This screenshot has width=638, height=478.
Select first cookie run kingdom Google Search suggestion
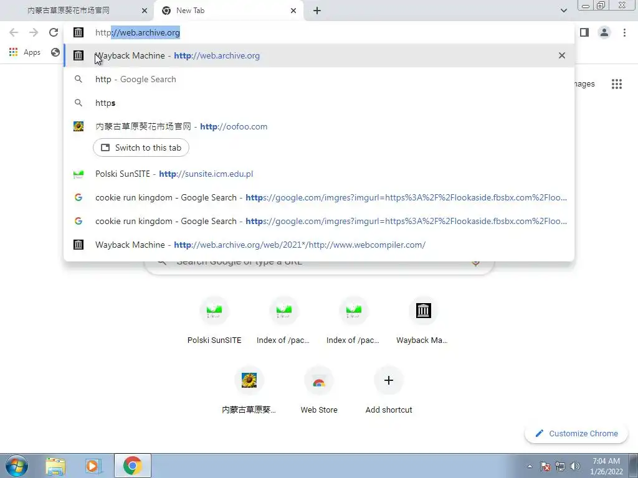click(x=319, y=197)
